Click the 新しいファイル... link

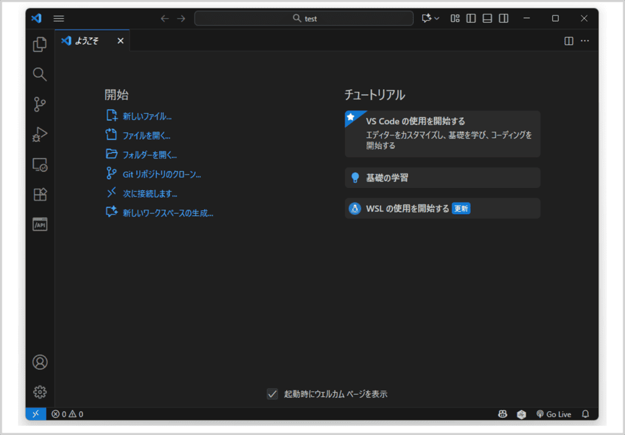pos(146,116)
